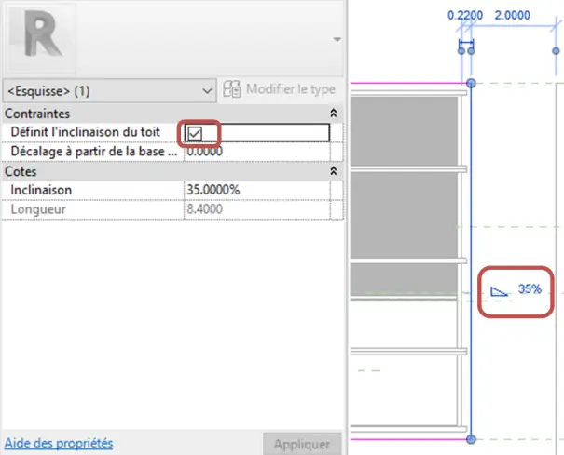Open the type selector dropdown arrow

point(337,39)
